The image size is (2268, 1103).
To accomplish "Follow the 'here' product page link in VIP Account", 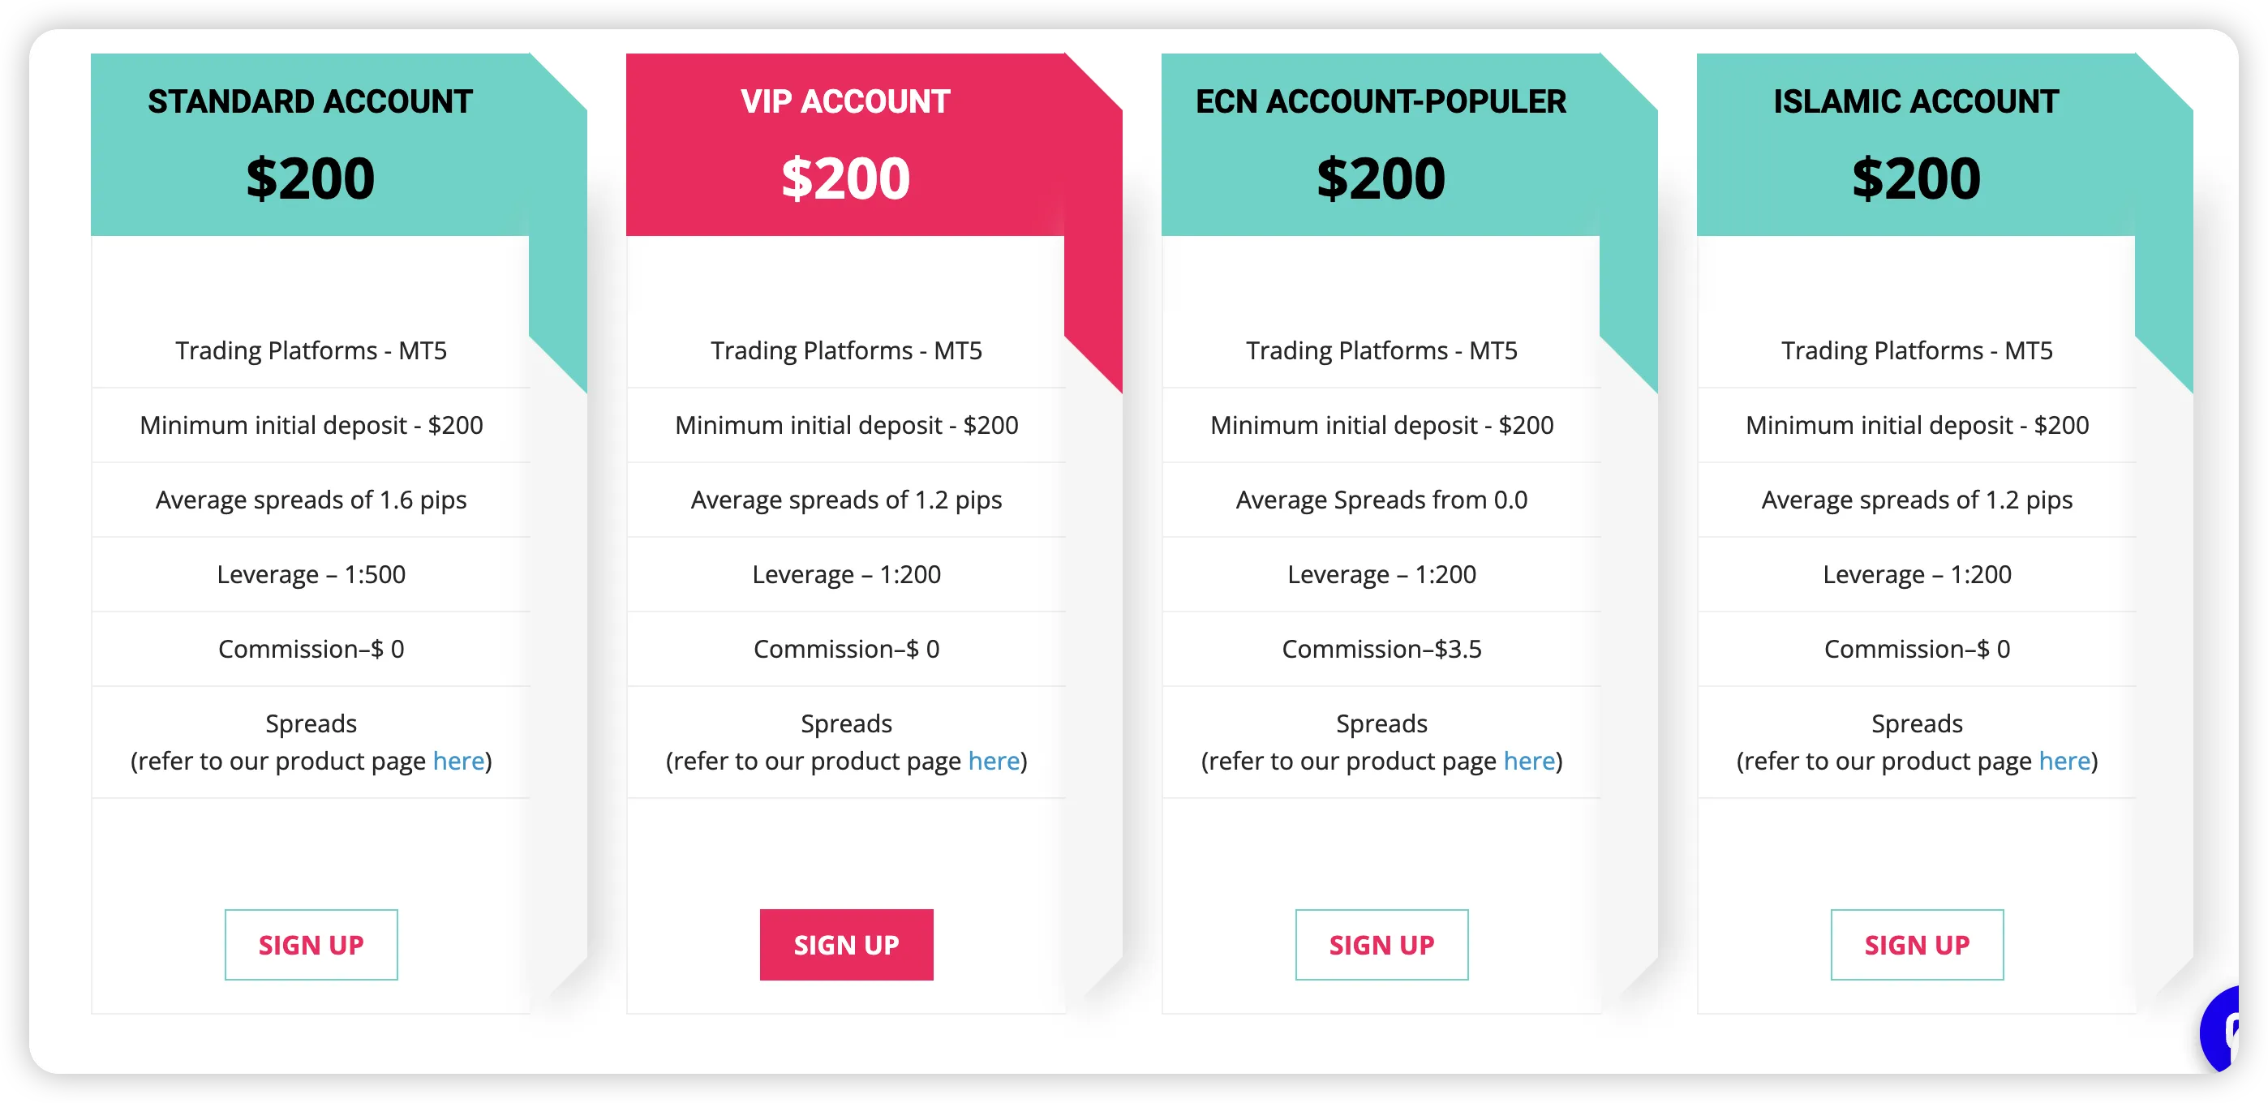I will point(994,761).
